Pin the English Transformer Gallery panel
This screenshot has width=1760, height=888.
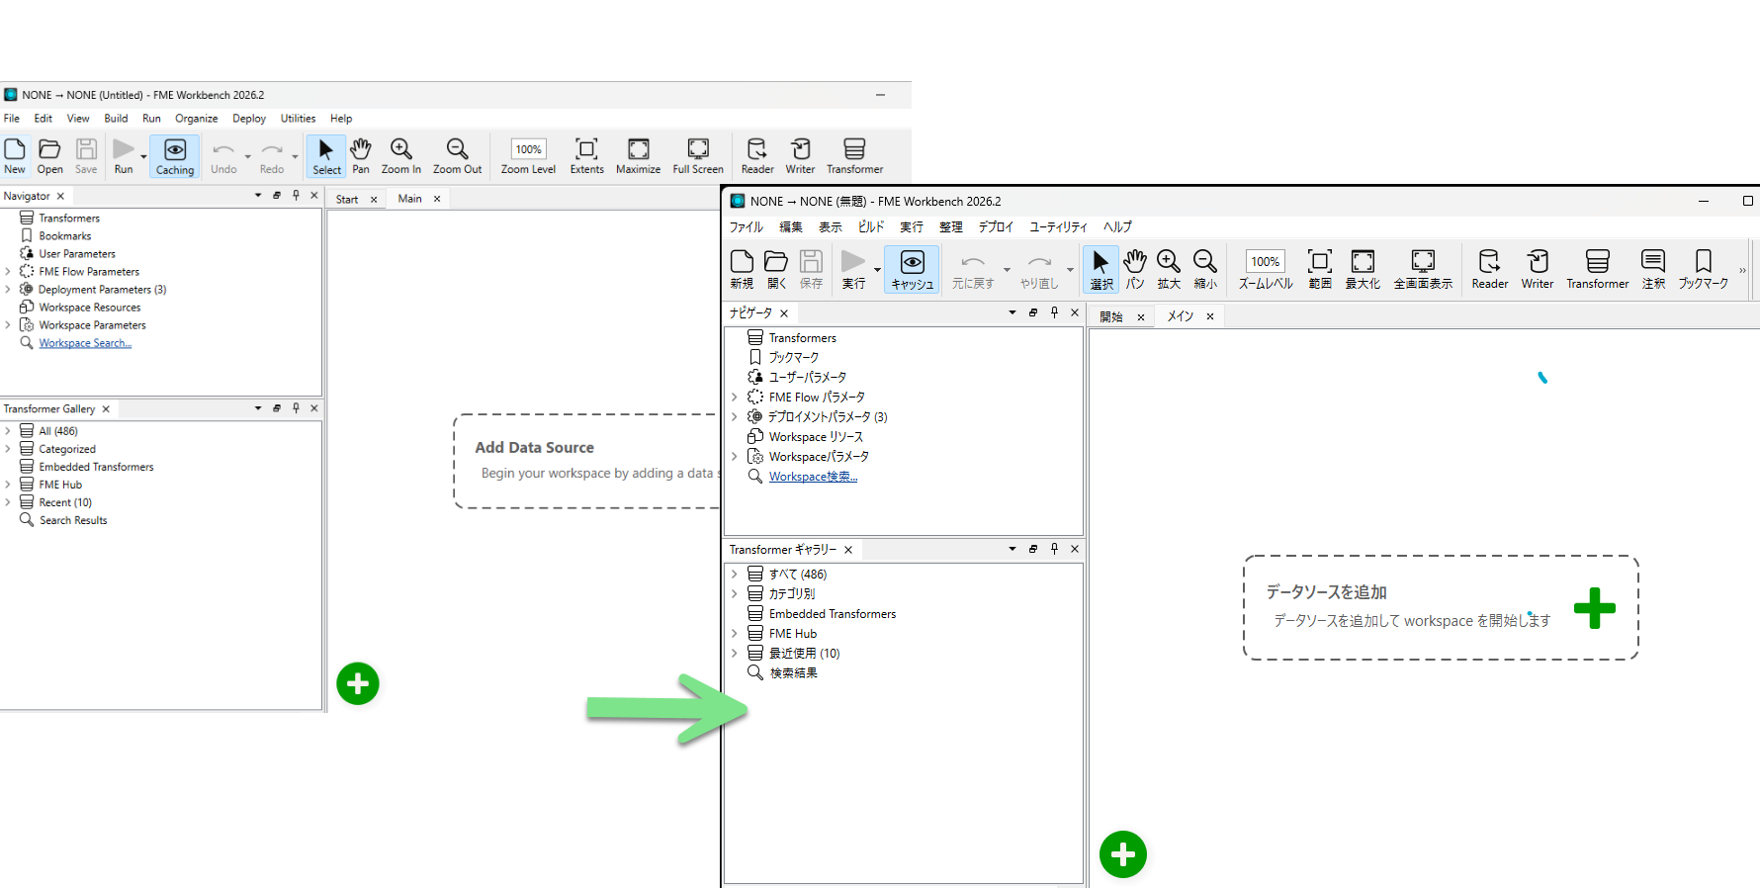[x=296, y=407]
